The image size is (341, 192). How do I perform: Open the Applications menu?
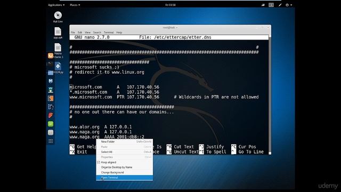tap(56, 5)
